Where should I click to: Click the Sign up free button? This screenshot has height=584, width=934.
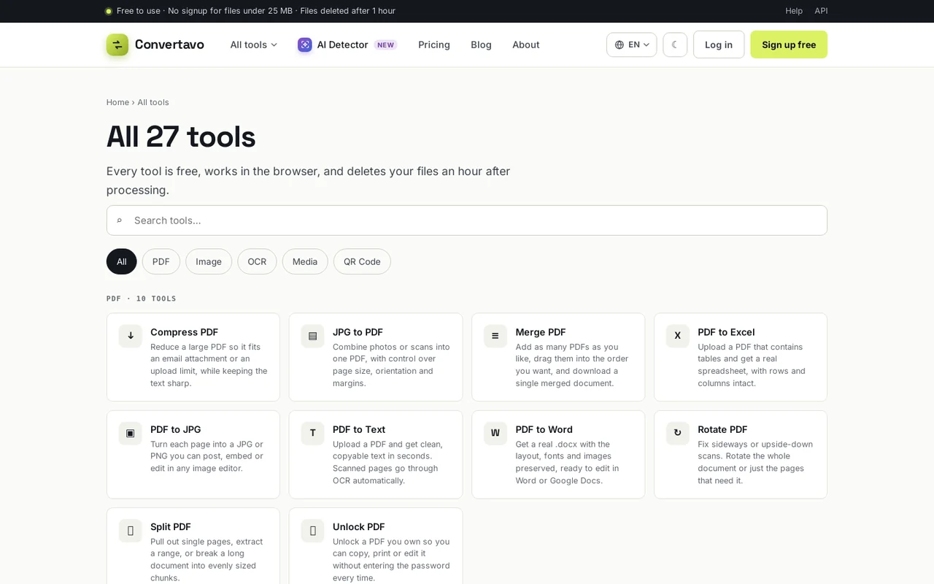tap(789, 45)
